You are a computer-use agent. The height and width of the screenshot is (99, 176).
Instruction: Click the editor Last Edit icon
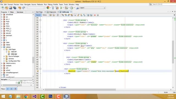[51, 15]
